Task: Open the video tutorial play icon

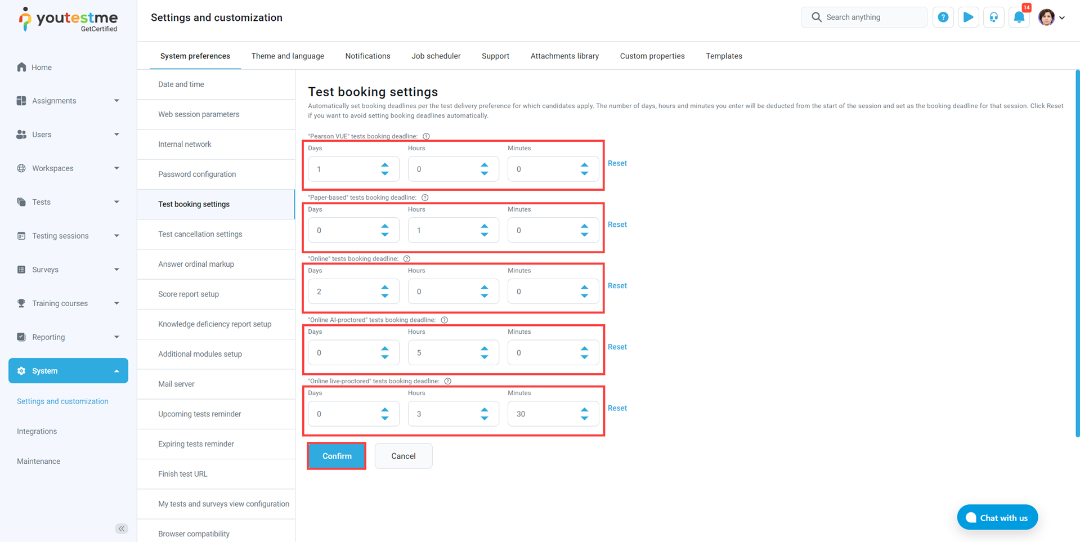Action: (968, 17)
